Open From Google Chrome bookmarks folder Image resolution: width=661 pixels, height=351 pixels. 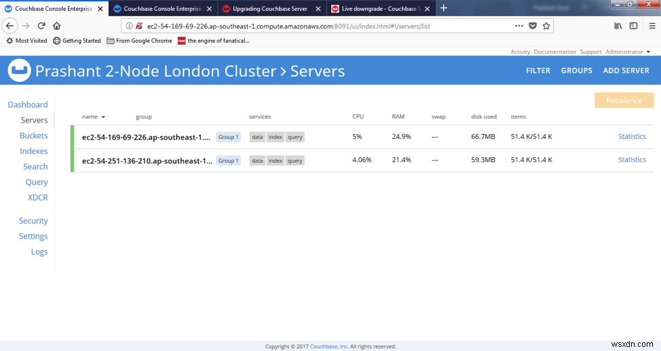tap(140, 41)
